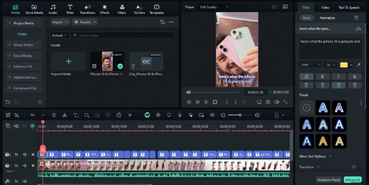Click the speed stopwatch icon in timeline toolbar
Screen dimensions: 369x185
click(119, 115)
